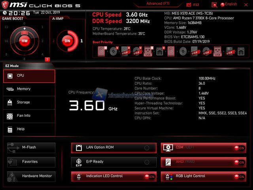Click the Game Boost HW dial
The height and width of the screenshot is (190, 253).
coord(25,40)
